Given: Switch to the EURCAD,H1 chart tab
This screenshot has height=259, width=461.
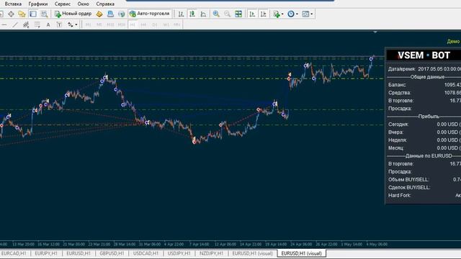Looking at the screenshot, I should (x=14, y=253).
